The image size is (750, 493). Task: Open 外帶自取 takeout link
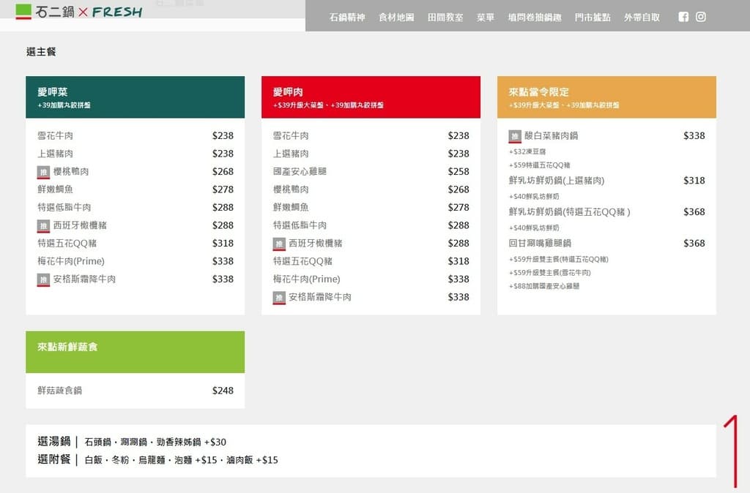click(x=642, y=18)
